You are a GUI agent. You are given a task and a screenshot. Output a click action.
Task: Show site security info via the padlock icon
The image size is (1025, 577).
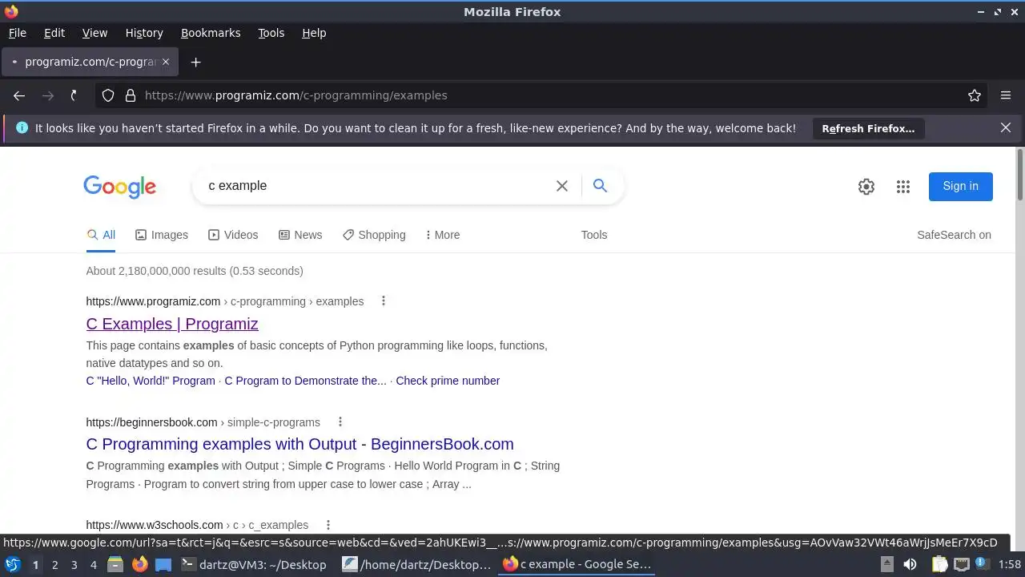131,95
